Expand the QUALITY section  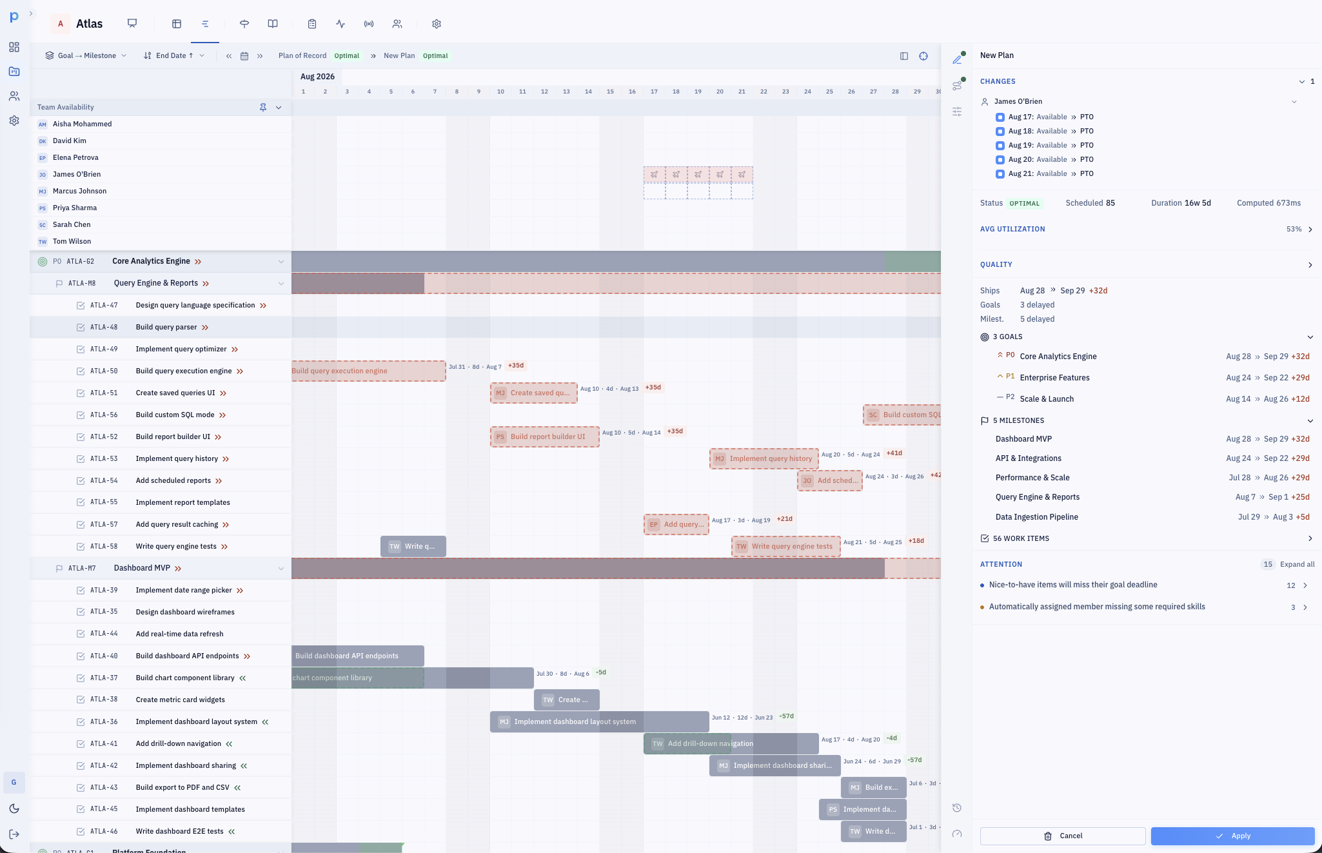[x=1310, y=265]
